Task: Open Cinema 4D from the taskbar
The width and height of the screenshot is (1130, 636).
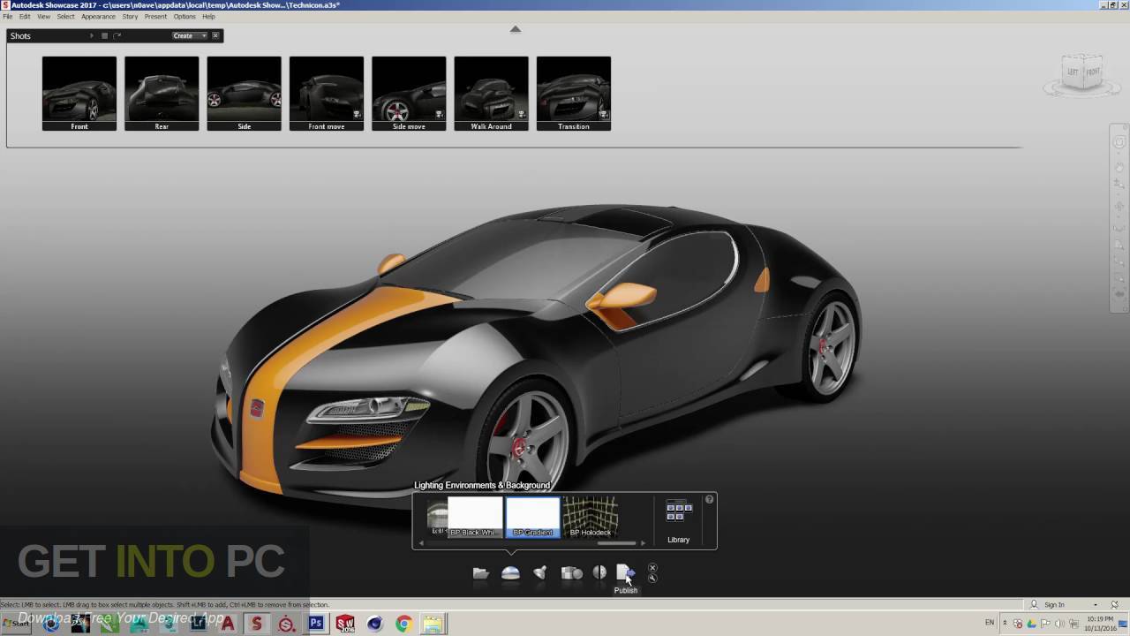Action: (x=375, y=624)
